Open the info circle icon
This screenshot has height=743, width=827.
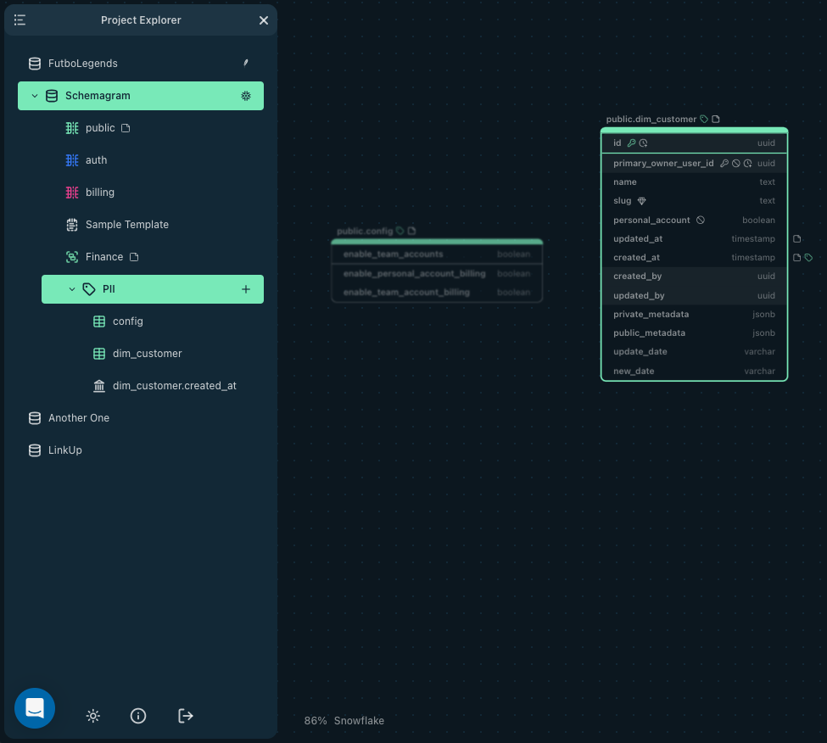click(138, 716)
